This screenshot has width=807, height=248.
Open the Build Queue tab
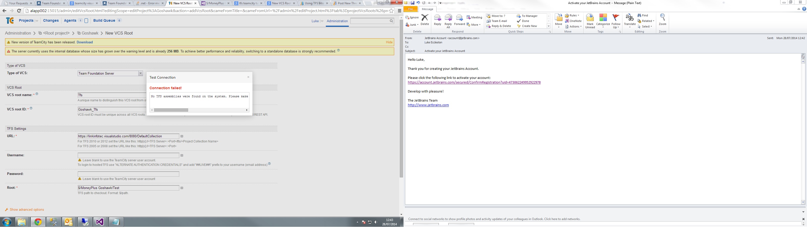(104, 21)
